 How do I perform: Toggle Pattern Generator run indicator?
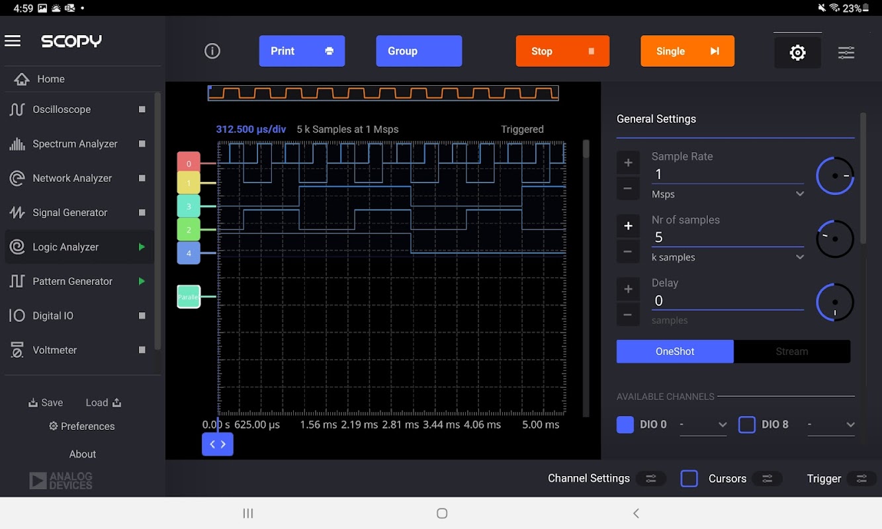pyautogui.click(x=142, y=281)
